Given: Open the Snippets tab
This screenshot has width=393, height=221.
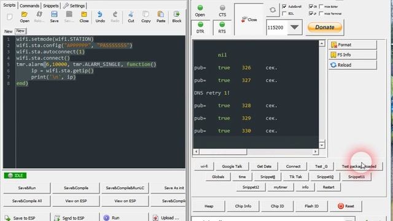Looking at the screenshot, I should [x=50, y=6].
